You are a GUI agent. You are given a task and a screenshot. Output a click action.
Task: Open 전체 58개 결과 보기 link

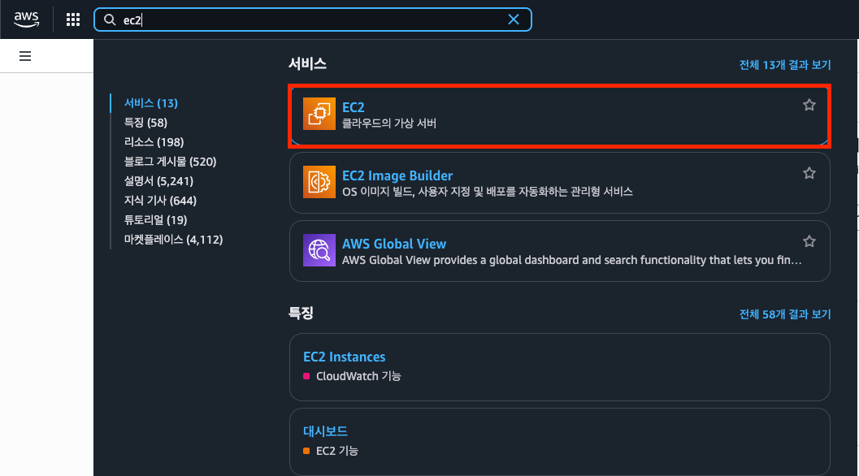click(784, 314)
